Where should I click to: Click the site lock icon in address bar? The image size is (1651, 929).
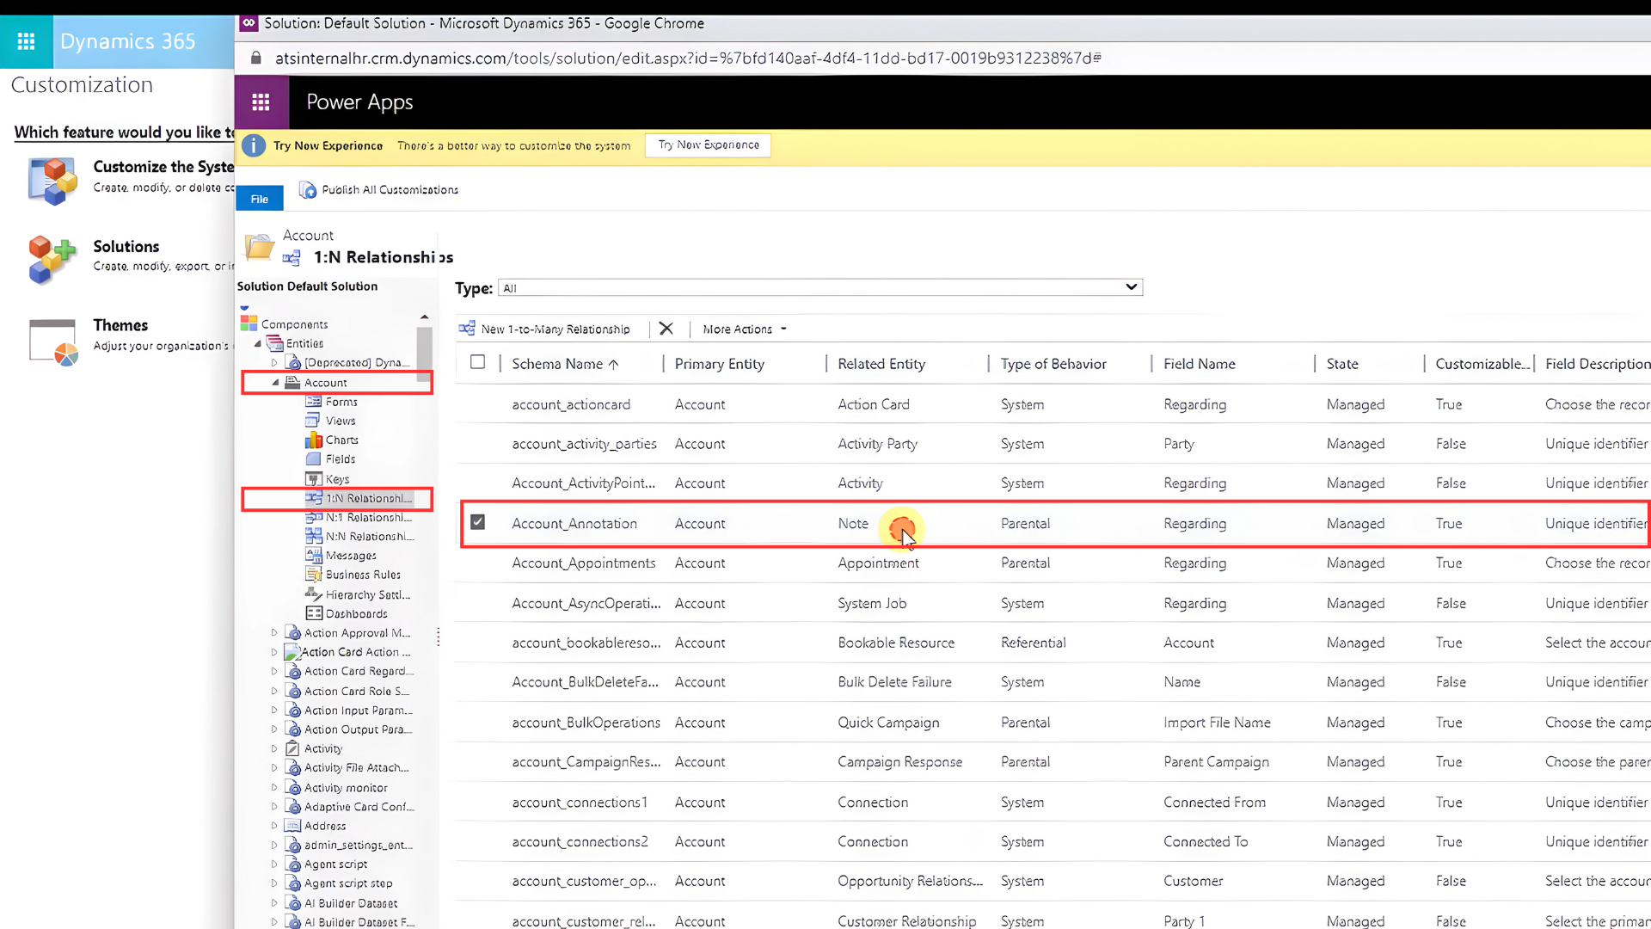(x=255, y=58)
